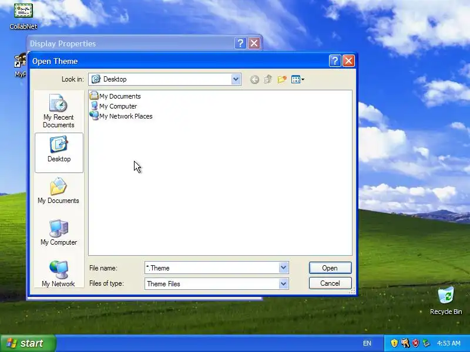Go to My Documents in places bar

point(59,191)
